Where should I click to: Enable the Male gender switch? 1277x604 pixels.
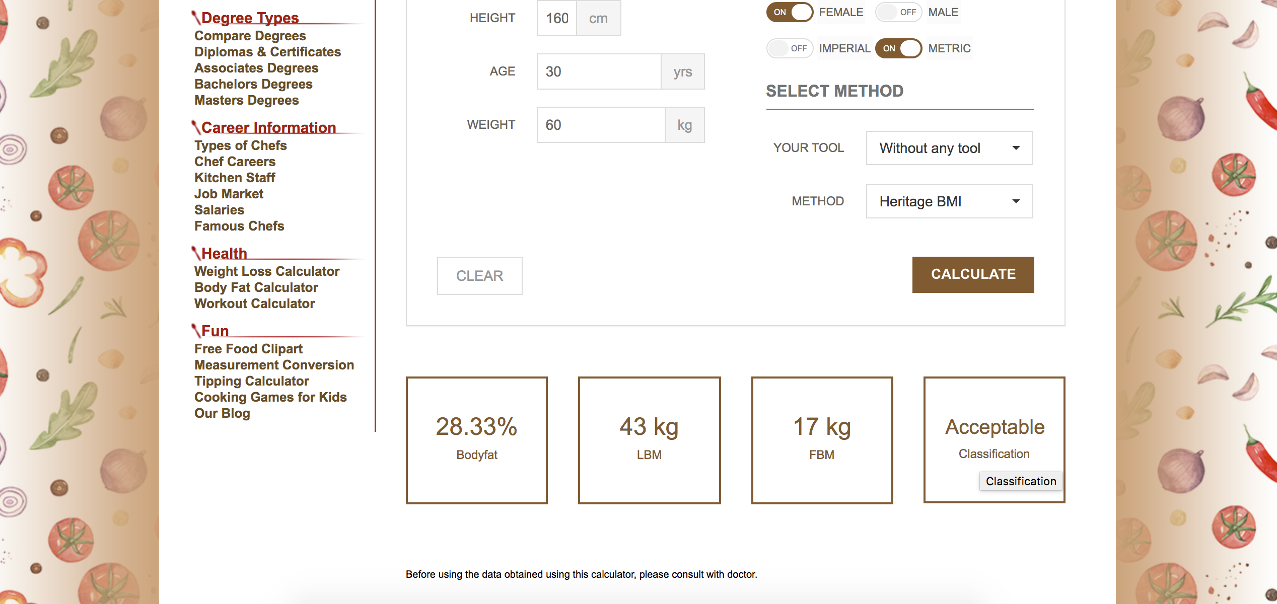[x=898, y=12]
